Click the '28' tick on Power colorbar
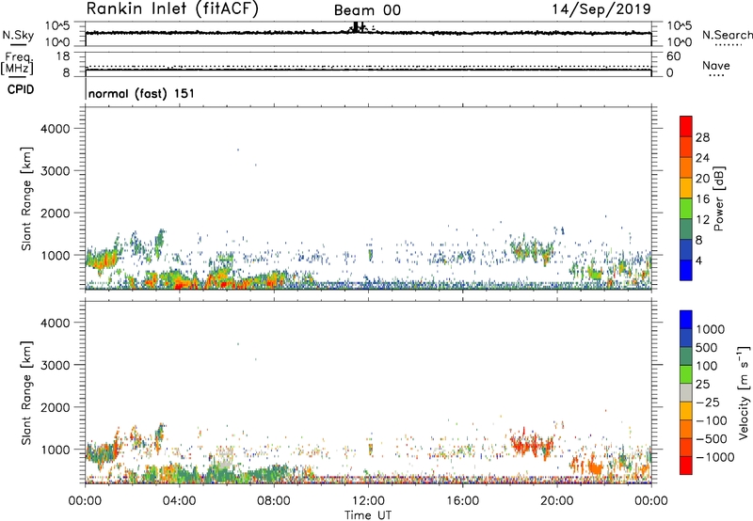Viewport: 753px width, 521px height. pos(702,137)
